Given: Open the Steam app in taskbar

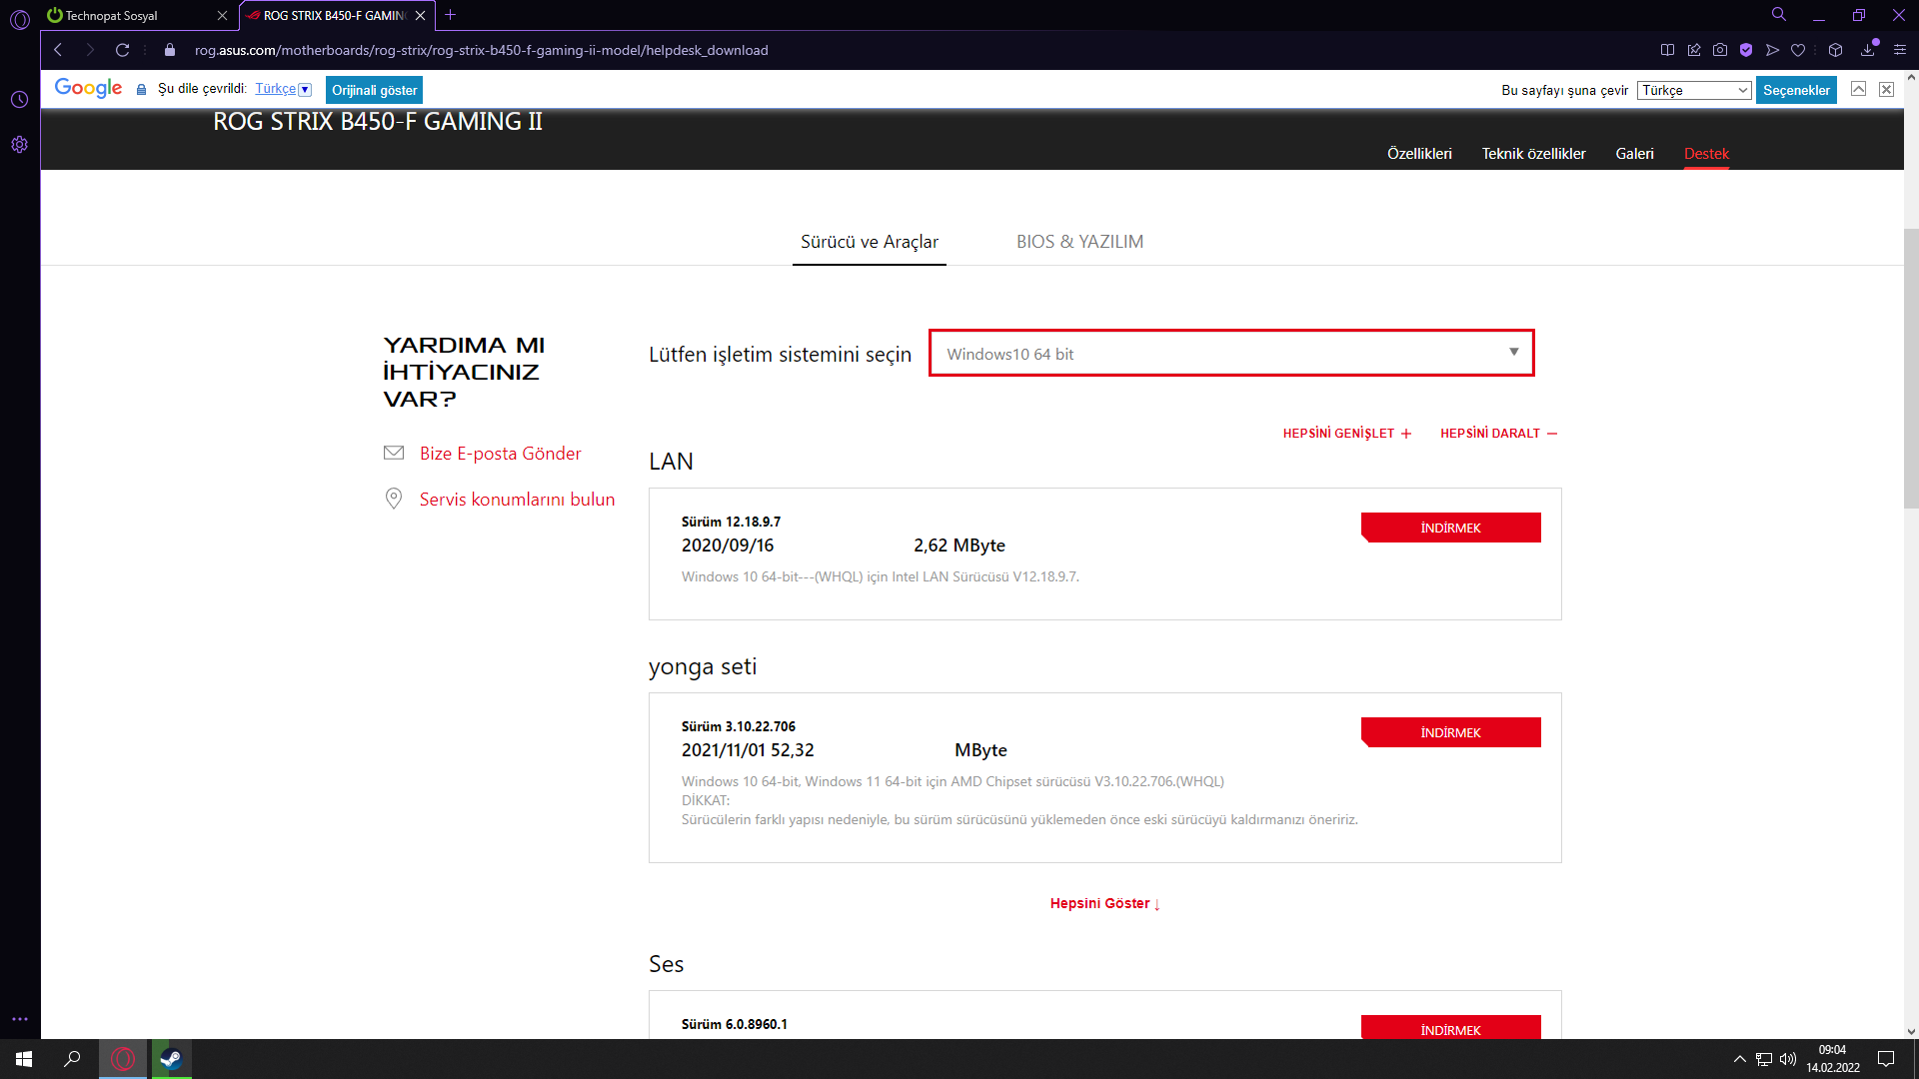Looking at the screenshot, I should pyautogui.click(x=171, y=1059).
